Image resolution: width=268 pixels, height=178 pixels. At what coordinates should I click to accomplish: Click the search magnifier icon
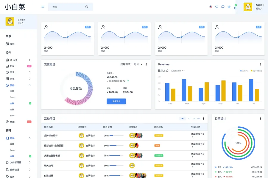[x=87, y=7]
